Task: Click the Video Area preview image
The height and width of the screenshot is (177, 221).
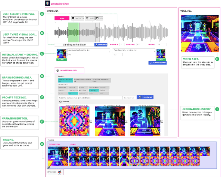Action: coord(200,34)
